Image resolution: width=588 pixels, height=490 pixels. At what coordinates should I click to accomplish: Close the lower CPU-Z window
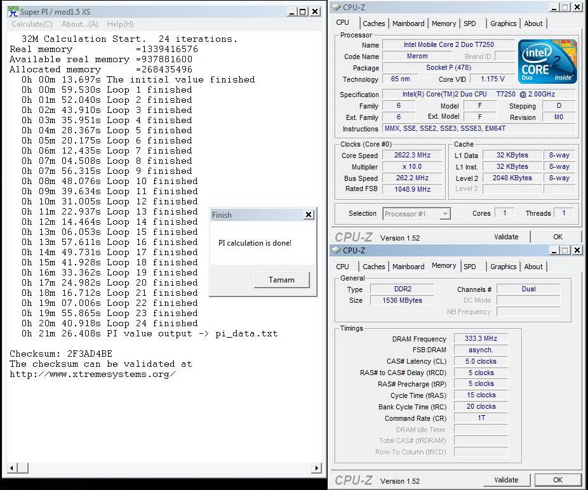tap(577, 250)
